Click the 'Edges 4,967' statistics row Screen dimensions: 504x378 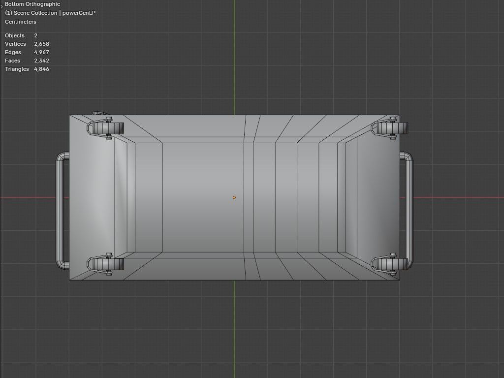click(x=27, y=52)
